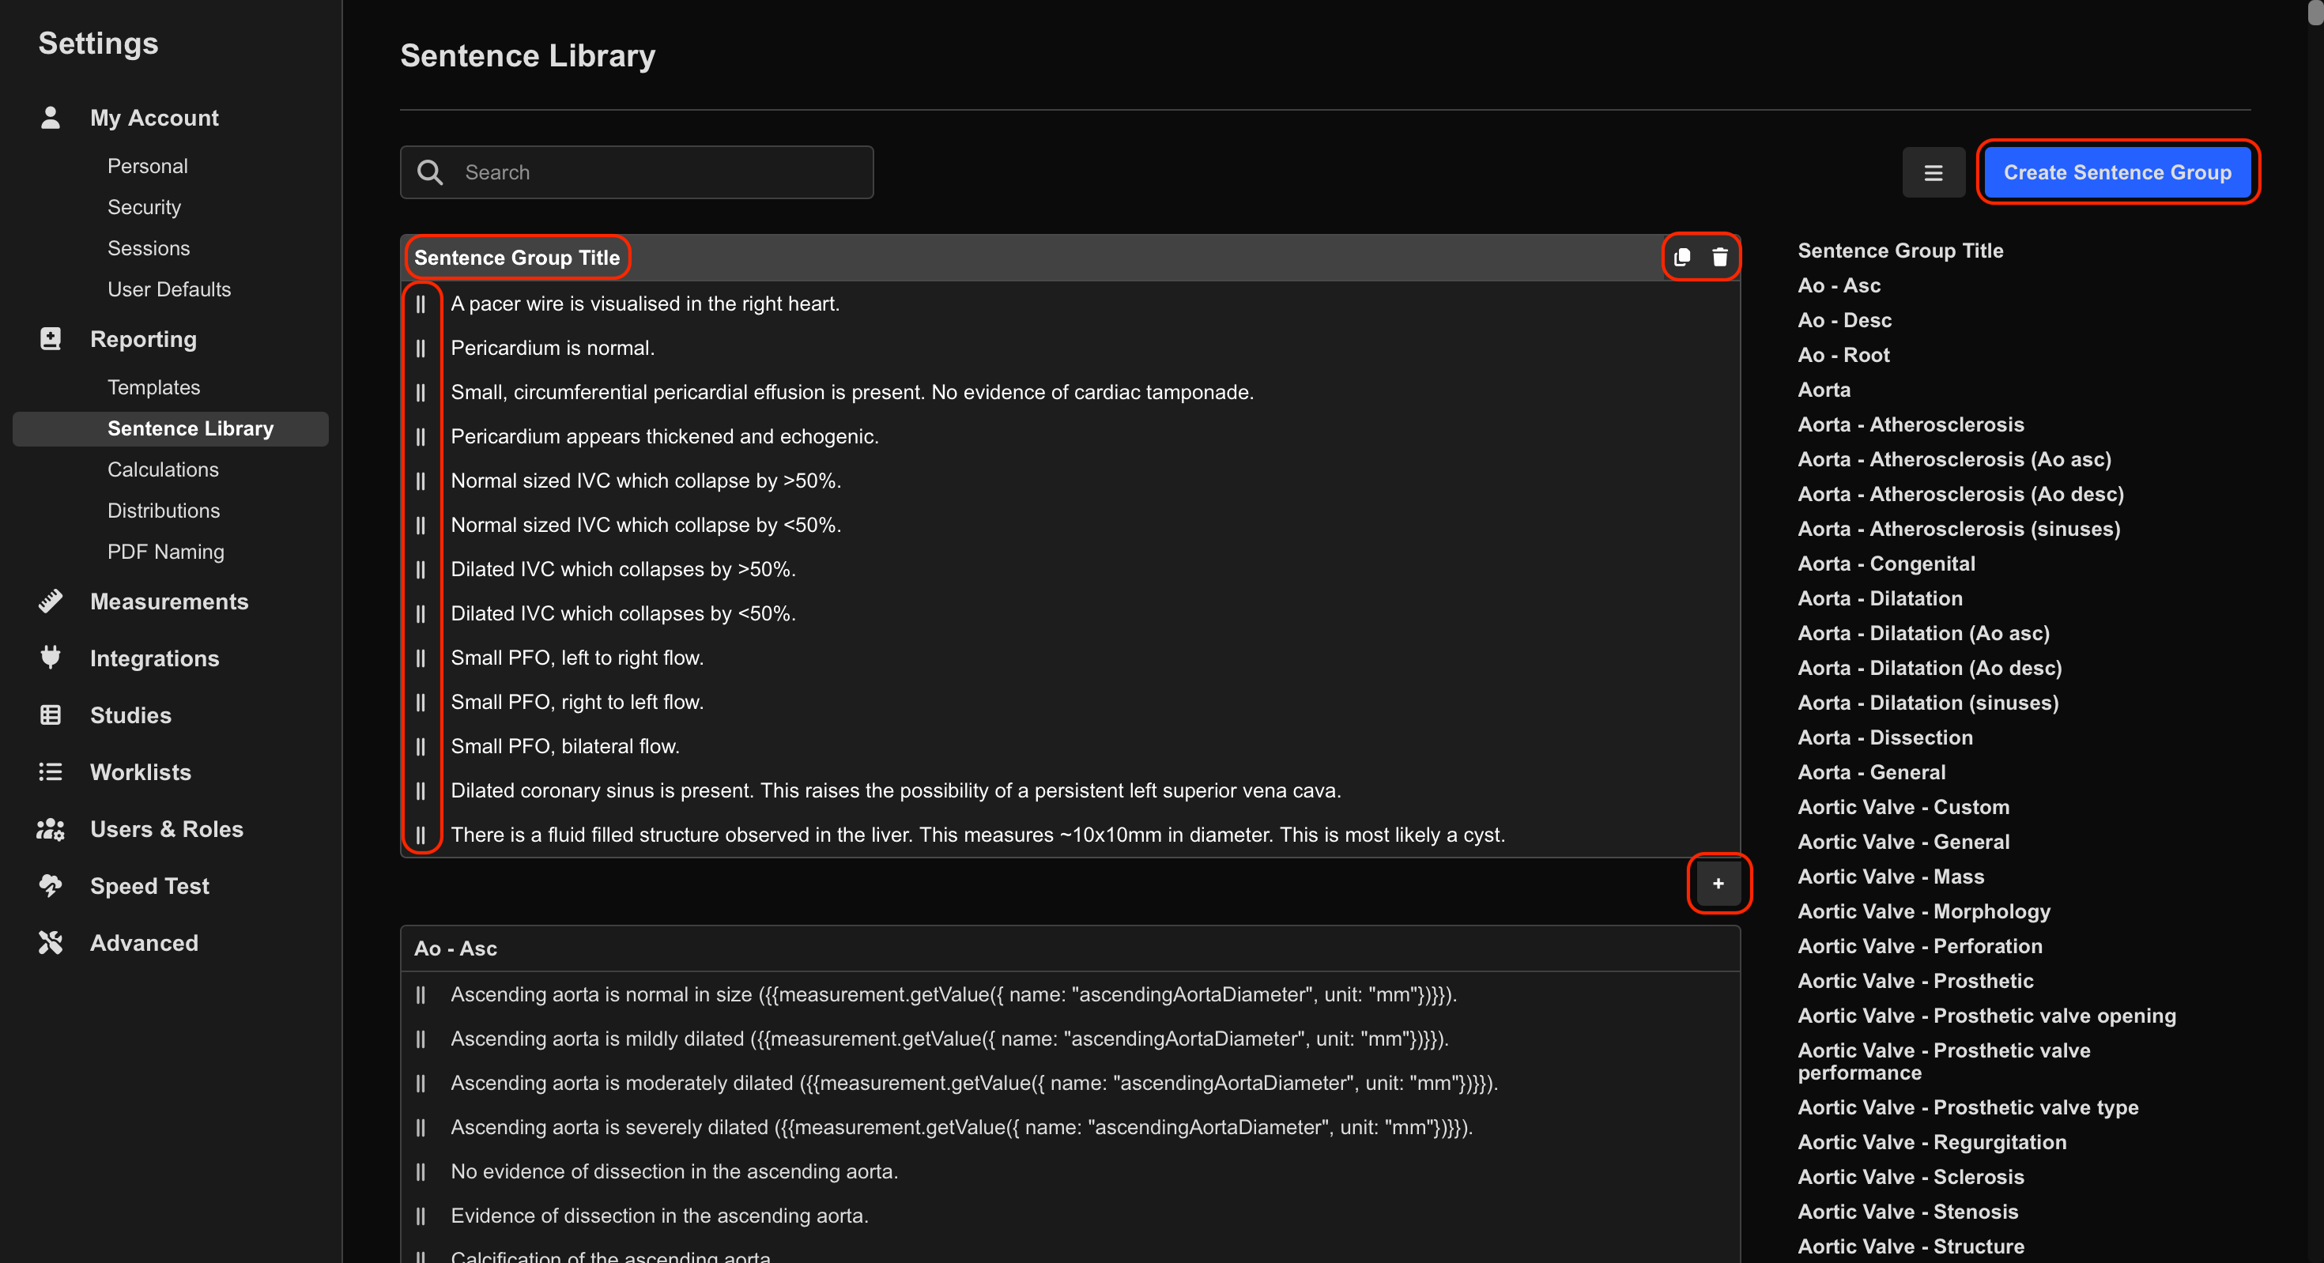The height and width of the screenshot is (1263, 2324).
Task: Open the Advanced settings section
Action: pos(143,943)
